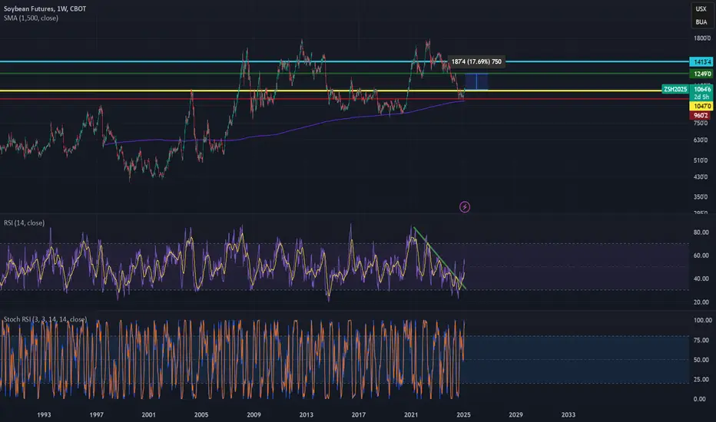Click the Stoch RSI indicator label

45,319
